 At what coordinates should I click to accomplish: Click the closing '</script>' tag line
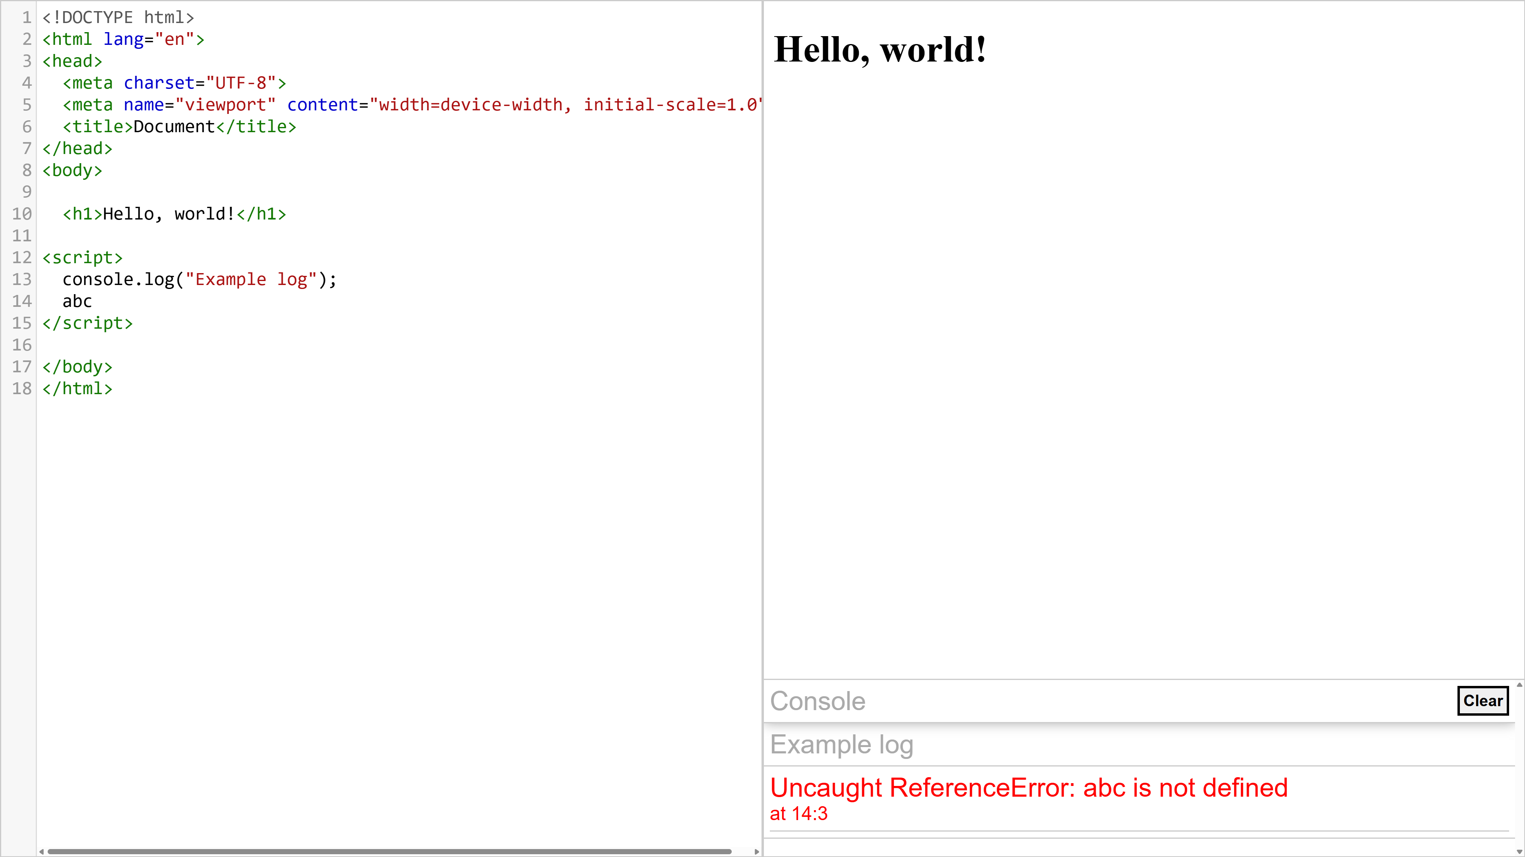(x=88, y=323)
